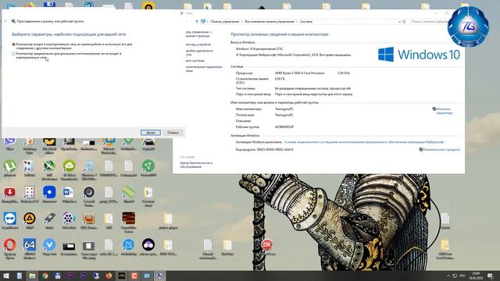The height and width of the screenshot is (281, 500).
Task: Click the language indicator in the tray
Action: [462, 276]
